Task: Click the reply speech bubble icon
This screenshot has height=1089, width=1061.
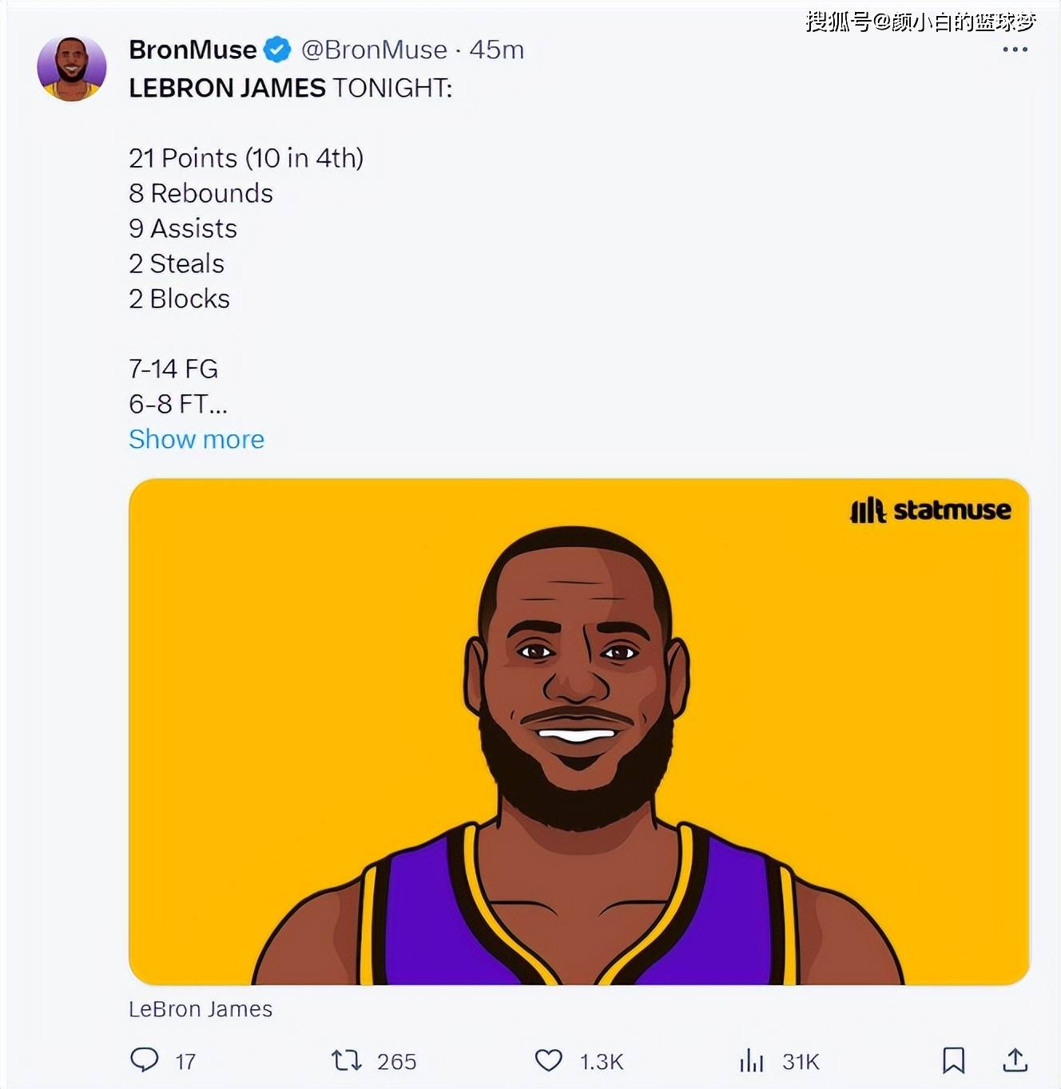Action: tap(145, 1059)
